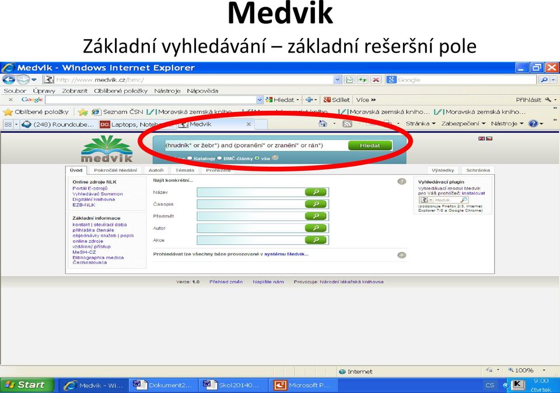This screenshot has width=560, height=393.
Task: Select the Katalogy radio option
Action: [190, 158]
